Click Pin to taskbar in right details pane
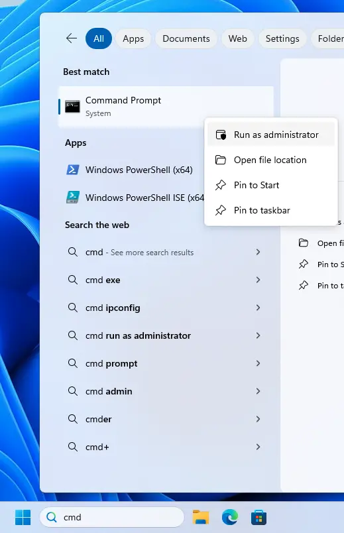Viewport: 344px width, 533px height. [321, 286]
